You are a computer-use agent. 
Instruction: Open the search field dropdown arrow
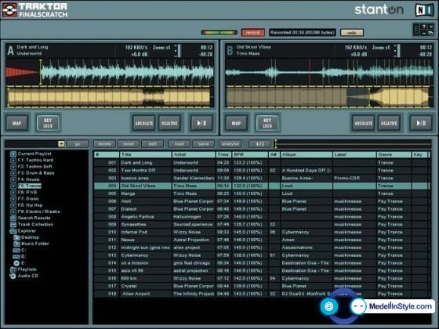[61, 144]
